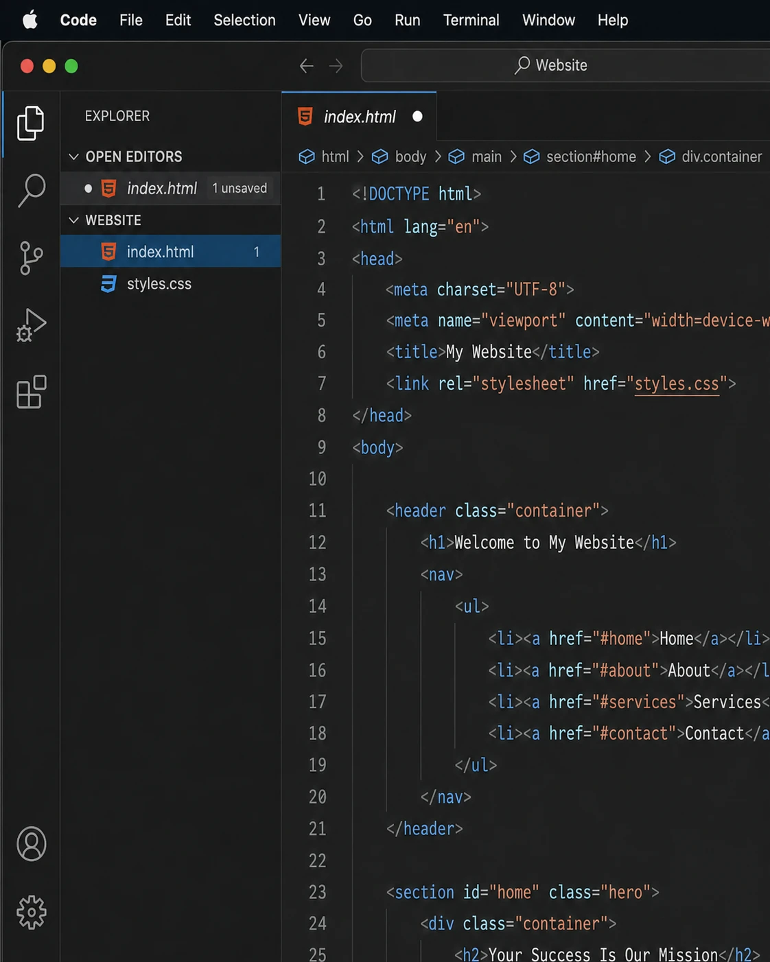Image resolution: width=770 pixels, height=962 pixels.
Task: Click the section#home breadcrumb
Action: click(x=591, y=156)
